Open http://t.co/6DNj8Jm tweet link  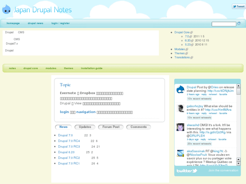coord(221,91)
